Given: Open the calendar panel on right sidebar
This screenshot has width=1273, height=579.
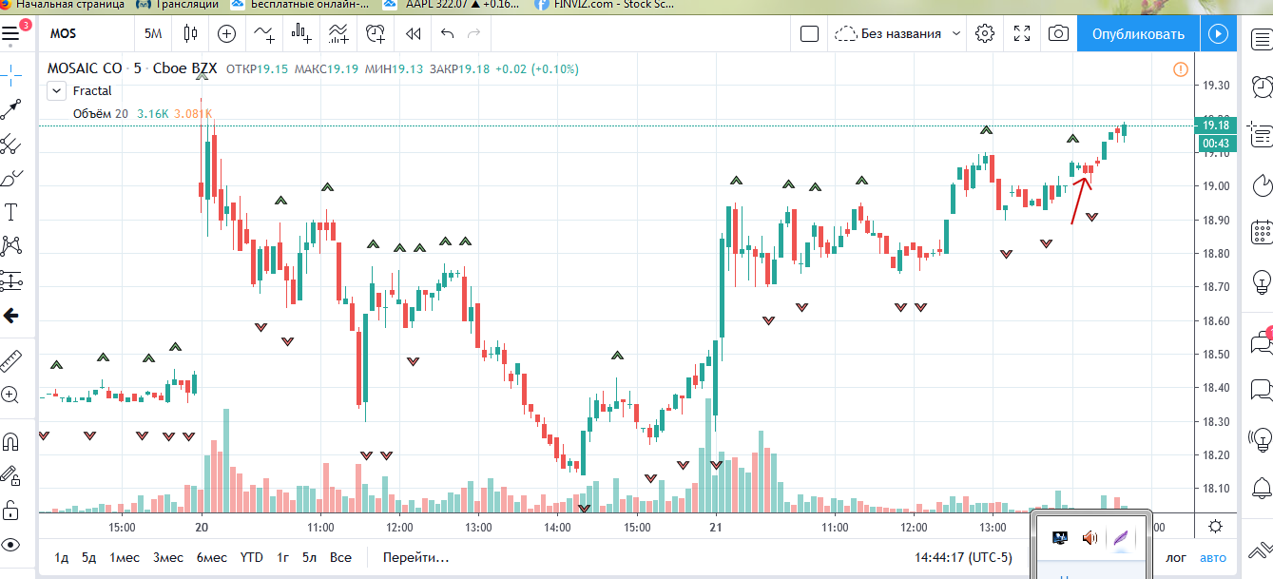Looking at the screenshot, I should point(1262,231).
